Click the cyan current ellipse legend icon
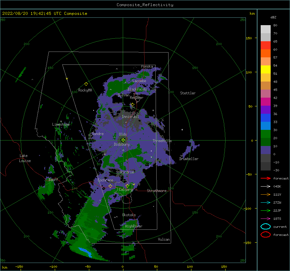 [266, 227]
